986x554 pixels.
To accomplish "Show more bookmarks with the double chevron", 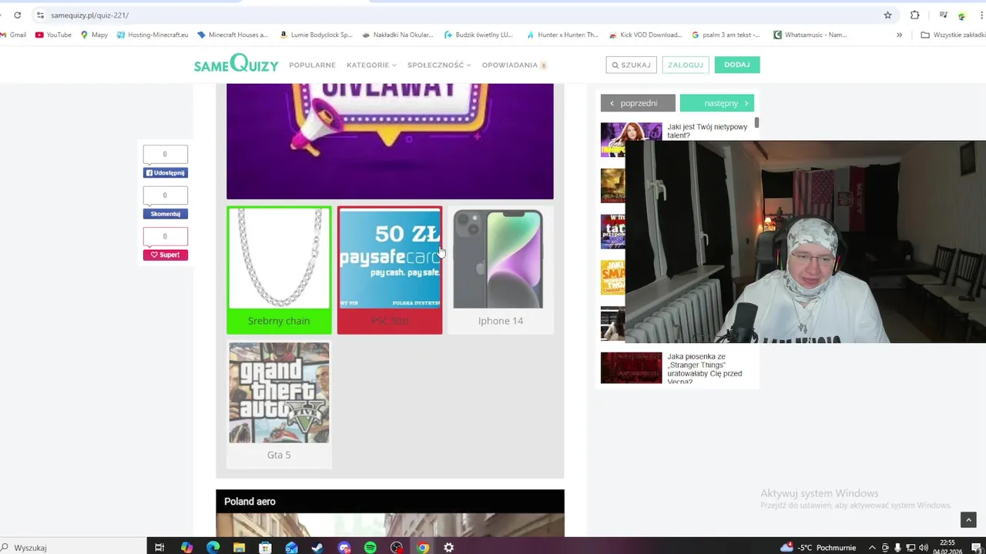I will (899, 35).
